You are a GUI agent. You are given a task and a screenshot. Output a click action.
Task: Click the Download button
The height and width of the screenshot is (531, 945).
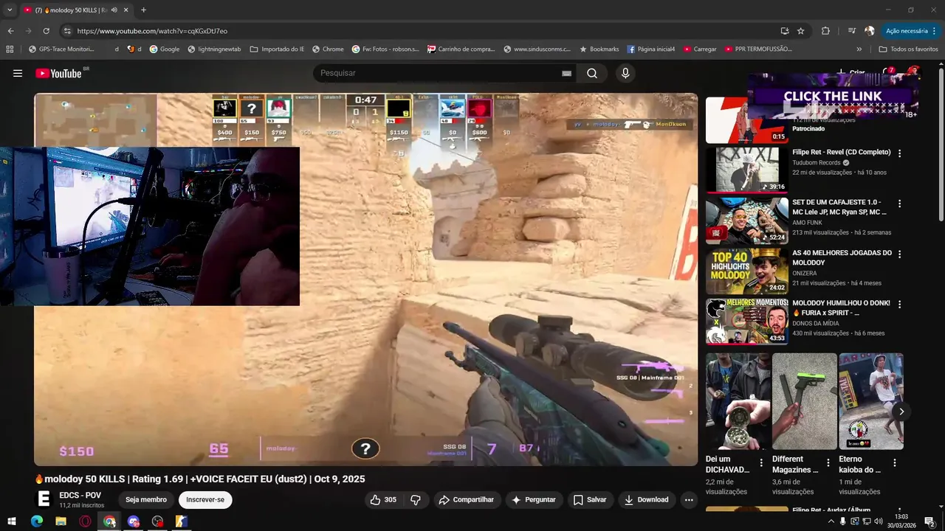(x=646, y=499)
